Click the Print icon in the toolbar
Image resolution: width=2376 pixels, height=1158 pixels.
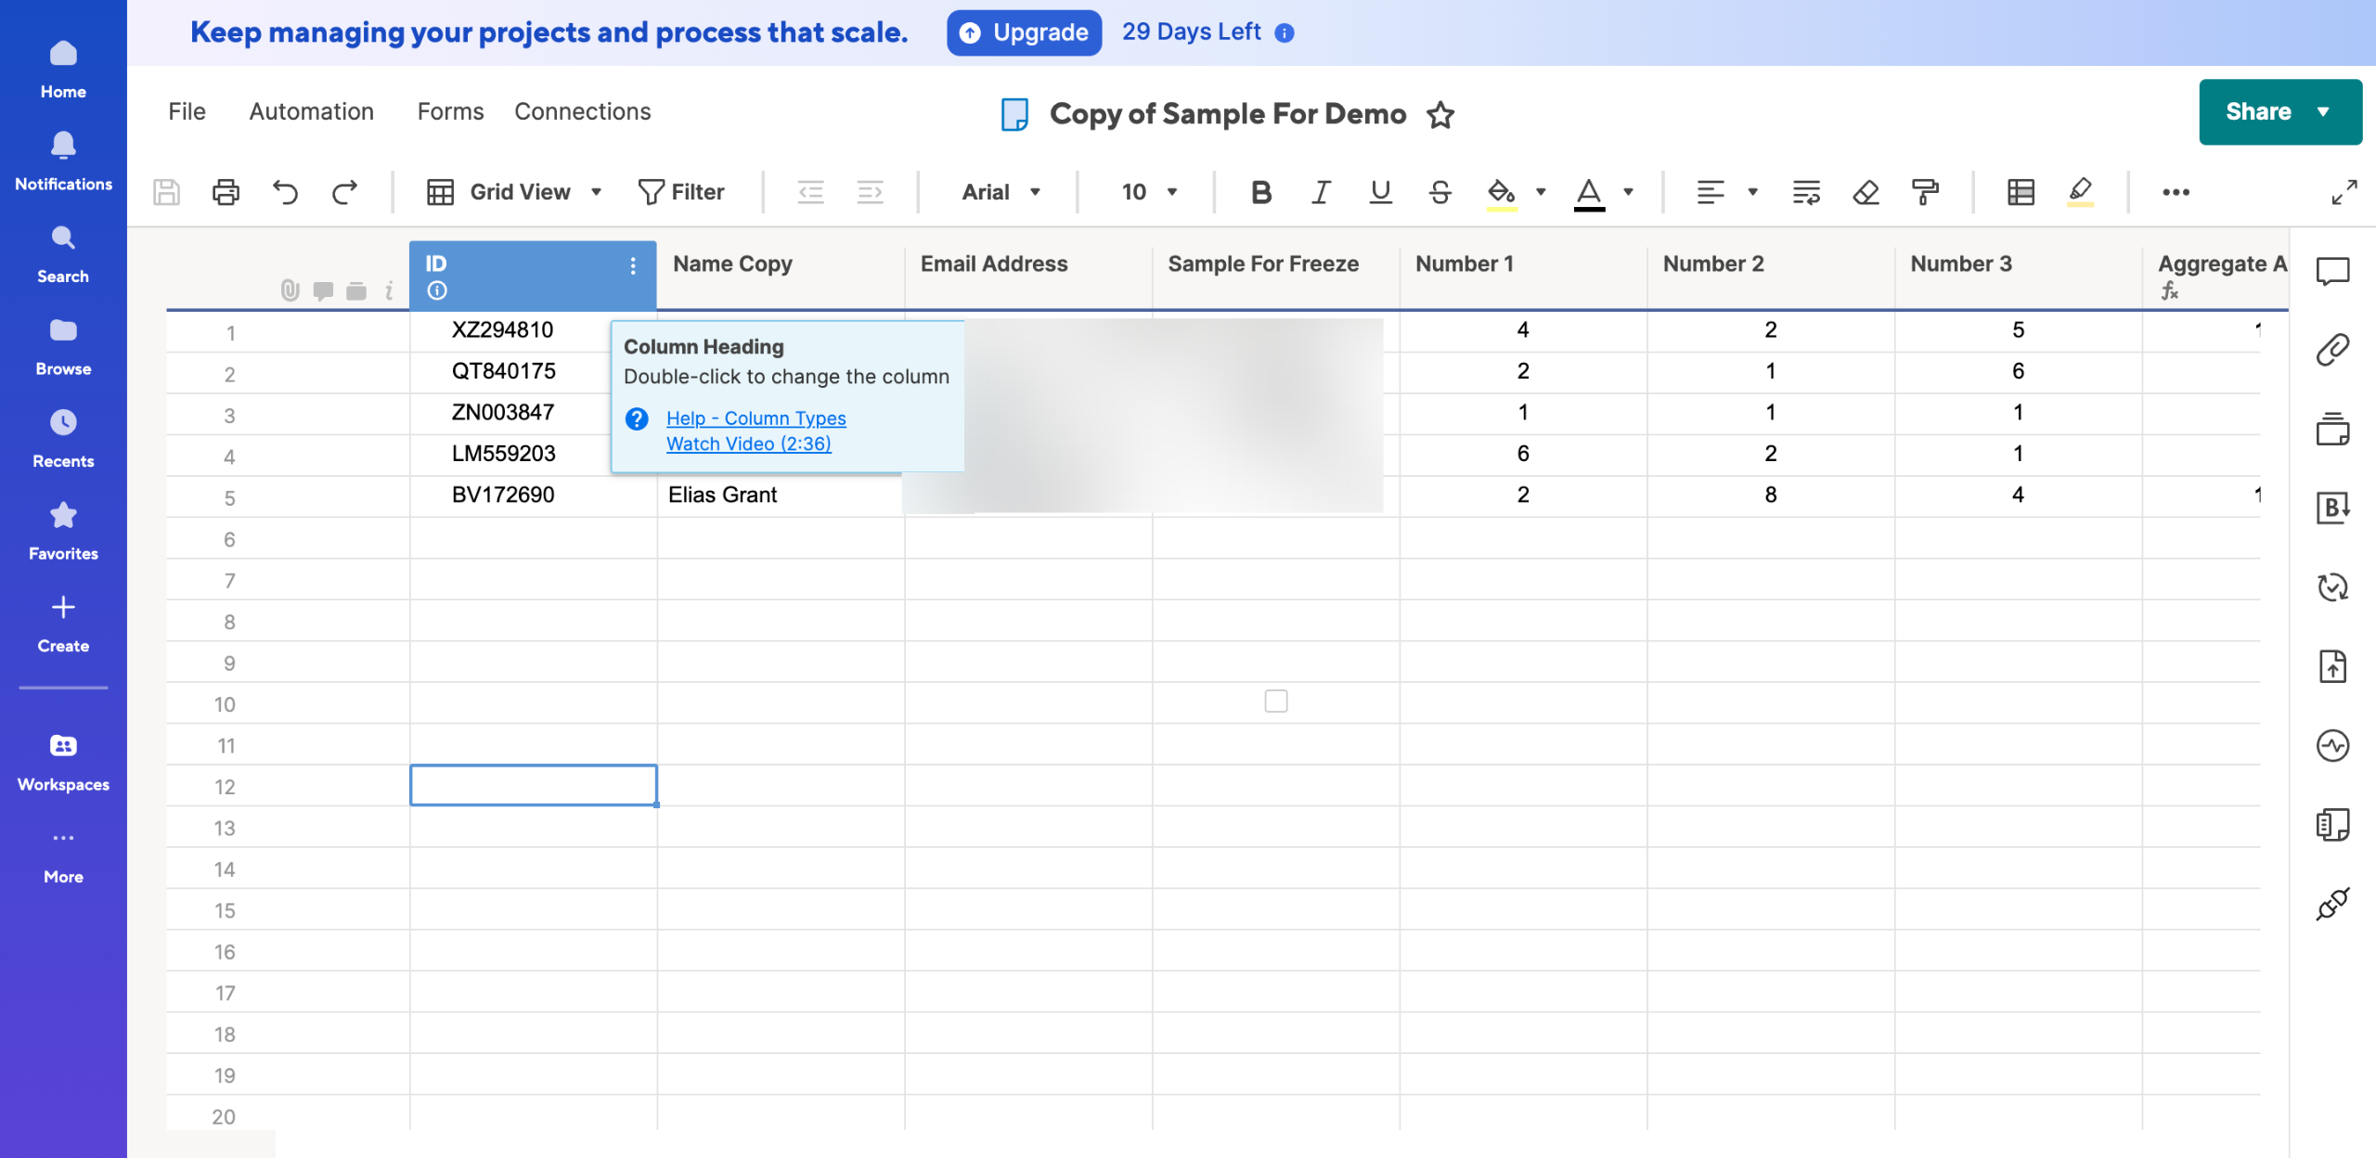click(x=226, y=192)
